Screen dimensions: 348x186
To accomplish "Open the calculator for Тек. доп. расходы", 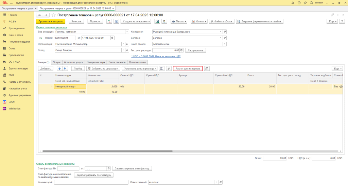I will 181,50.
